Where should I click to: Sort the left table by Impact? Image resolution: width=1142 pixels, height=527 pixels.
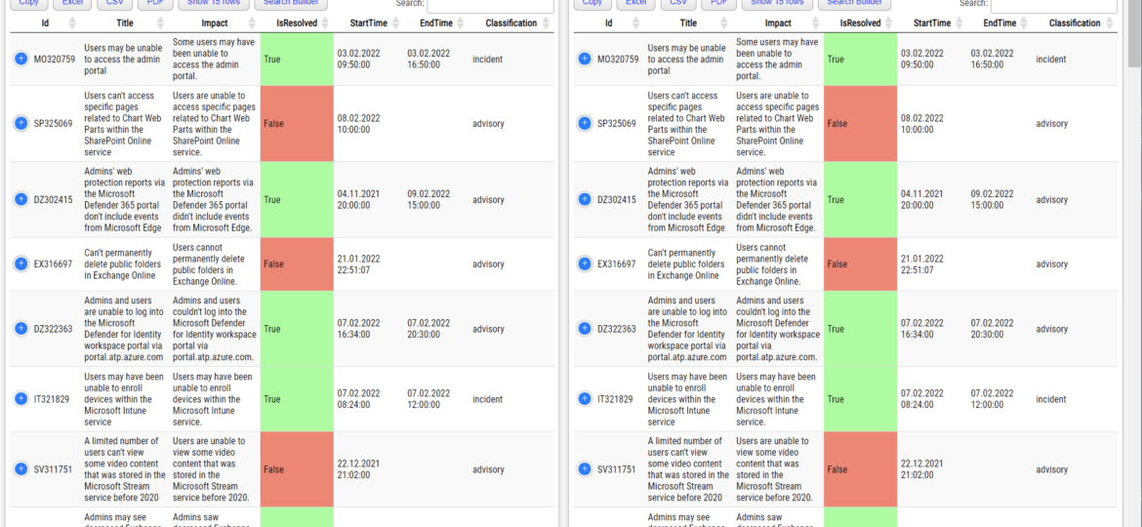click(214, 23)
